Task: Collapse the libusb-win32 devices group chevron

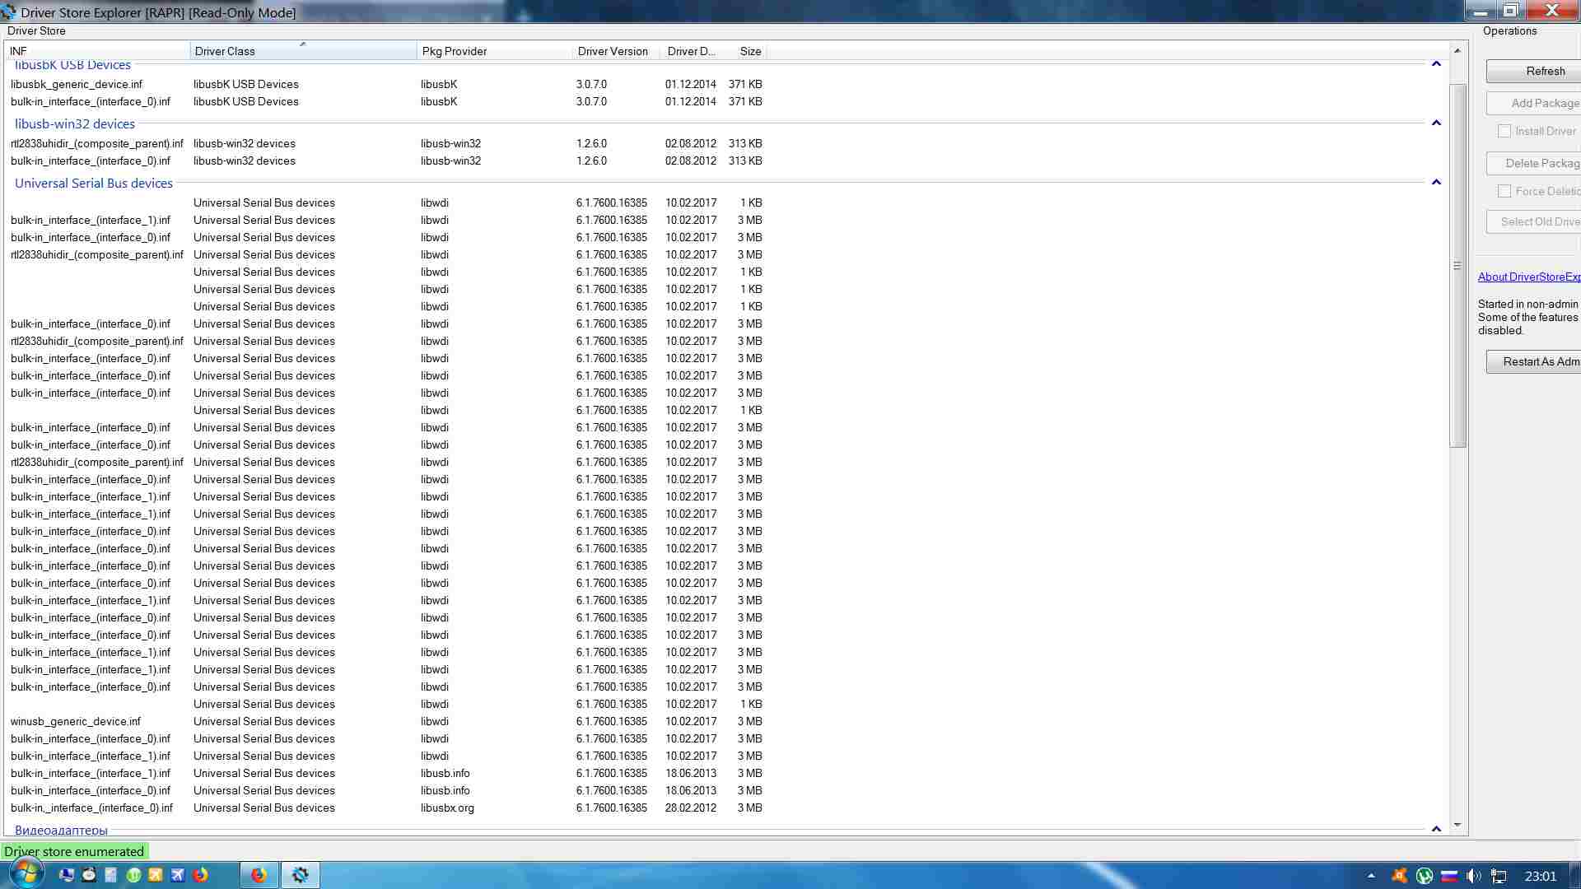Action: pos(1436,123)
